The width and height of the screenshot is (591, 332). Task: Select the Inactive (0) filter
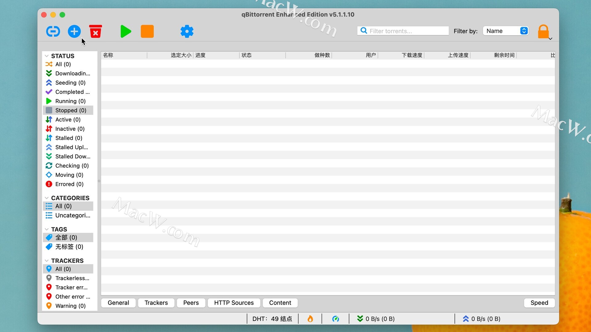[x=68, y=129]
